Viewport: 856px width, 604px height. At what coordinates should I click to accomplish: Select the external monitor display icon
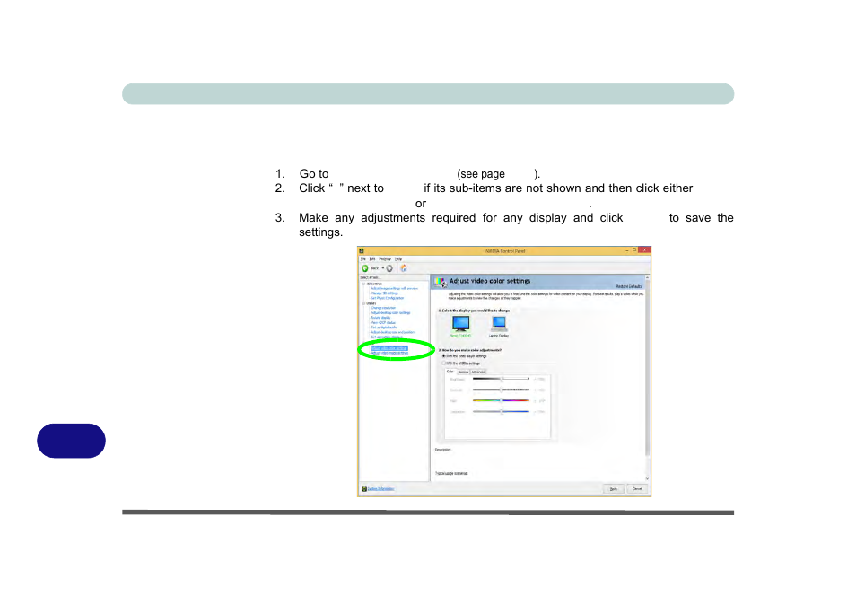460,324
